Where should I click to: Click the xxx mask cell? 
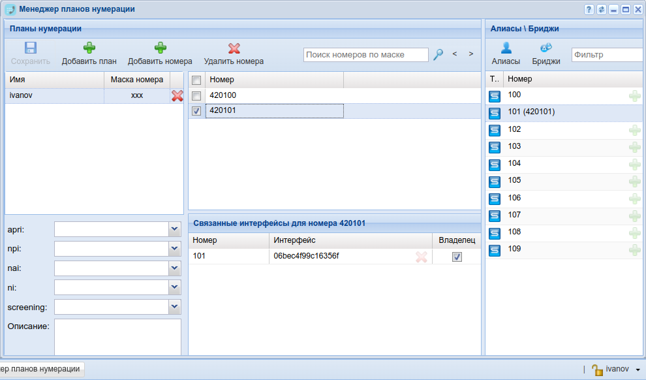click(137, 95)
